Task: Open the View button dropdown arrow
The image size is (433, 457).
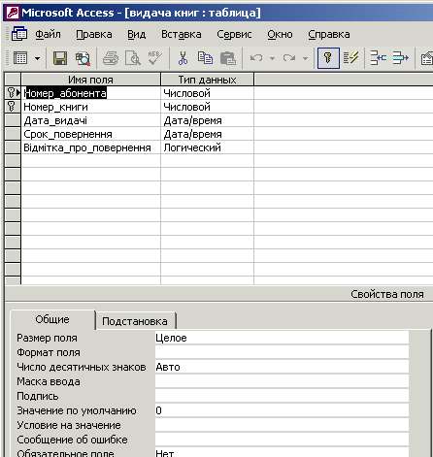Action: click(x=38, y=58)
